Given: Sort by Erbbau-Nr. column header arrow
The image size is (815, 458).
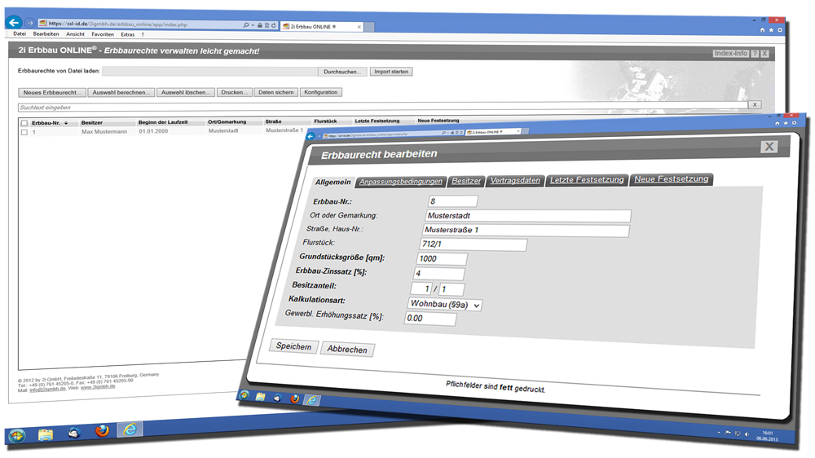Looking at the screenshot, I should 66,122.
